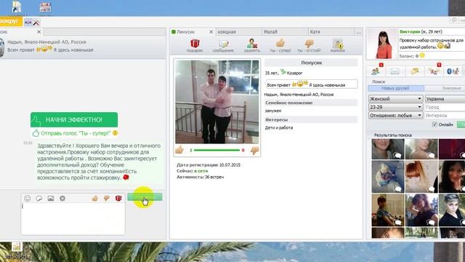Toggle the Онлайн checkbox in search

[434, 124]
